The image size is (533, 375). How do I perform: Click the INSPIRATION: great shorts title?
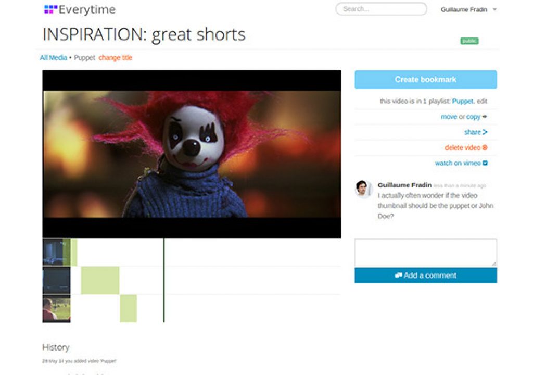144,34
